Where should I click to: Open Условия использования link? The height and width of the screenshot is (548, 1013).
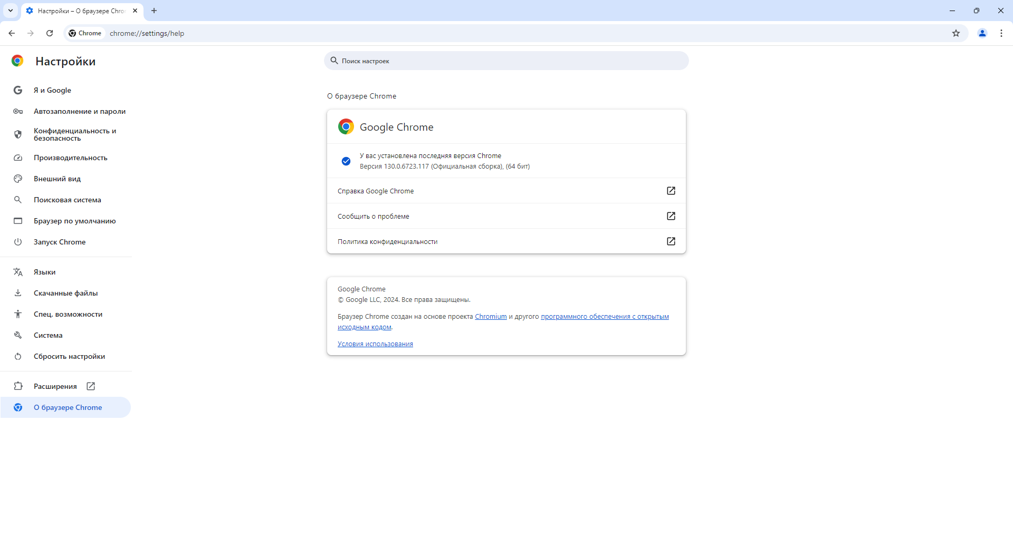coord(375,344)
